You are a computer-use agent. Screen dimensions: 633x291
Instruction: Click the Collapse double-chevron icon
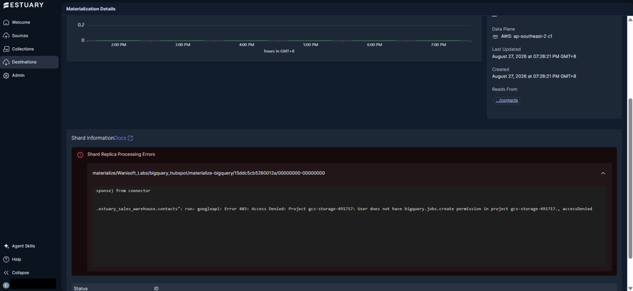click(x=6, y=273)
